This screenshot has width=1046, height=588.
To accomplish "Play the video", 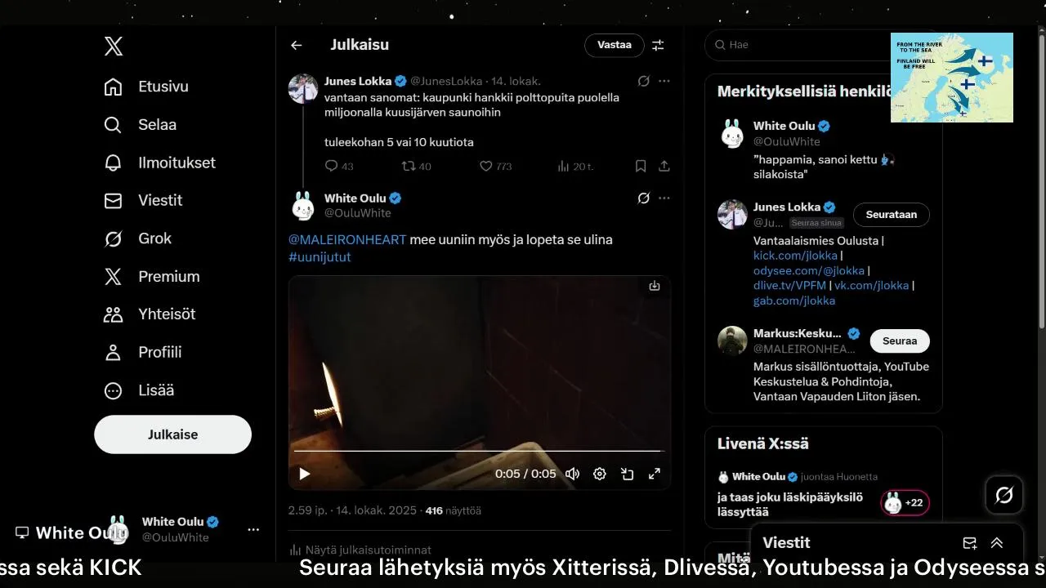I will pyautogui.click(x=305, y=474).
